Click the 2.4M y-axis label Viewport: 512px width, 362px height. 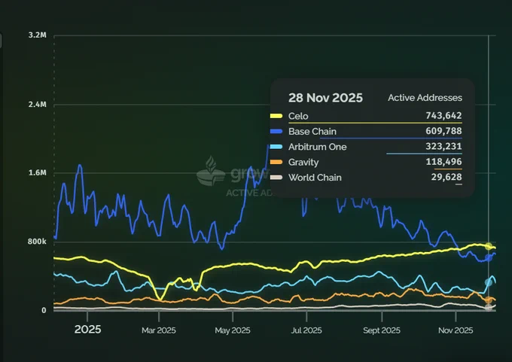coord(37,105)
